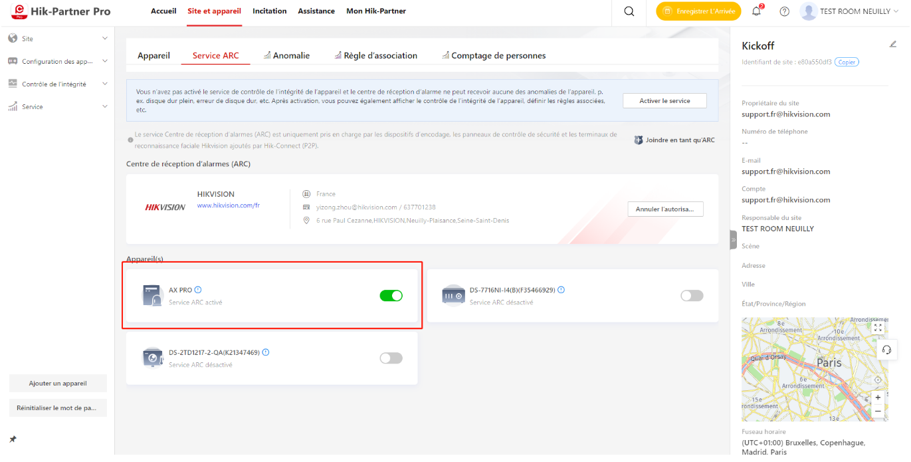Open the Assistance menu
Viewport: 911px width, 462px height.
(316, 11)
